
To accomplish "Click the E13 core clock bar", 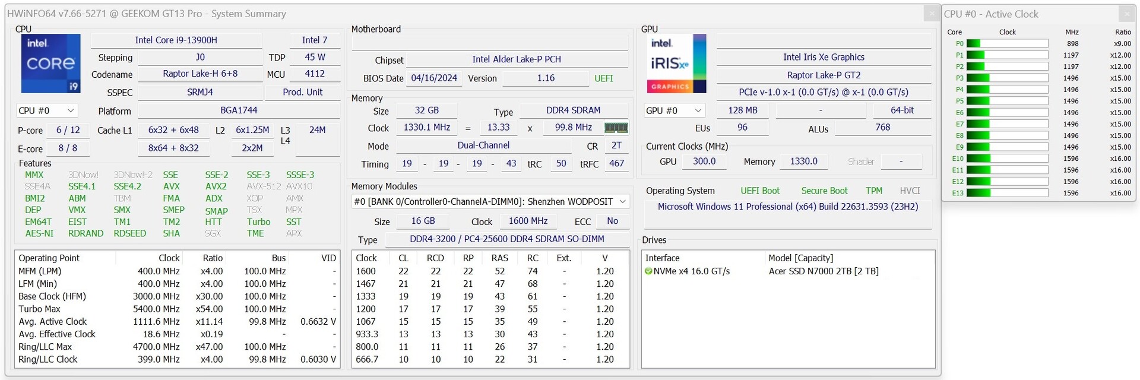I will click(1007, 193).
